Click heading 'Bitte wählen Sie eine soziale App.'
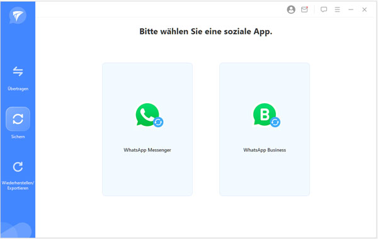Screen dimensions: 378x239 click(x=205, y=31)
